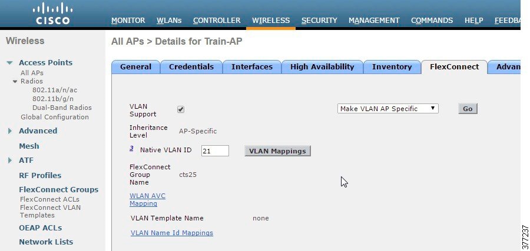Click the VLAN Mappings button
This screenshot has height=251, width=530.
pos(277,151)
